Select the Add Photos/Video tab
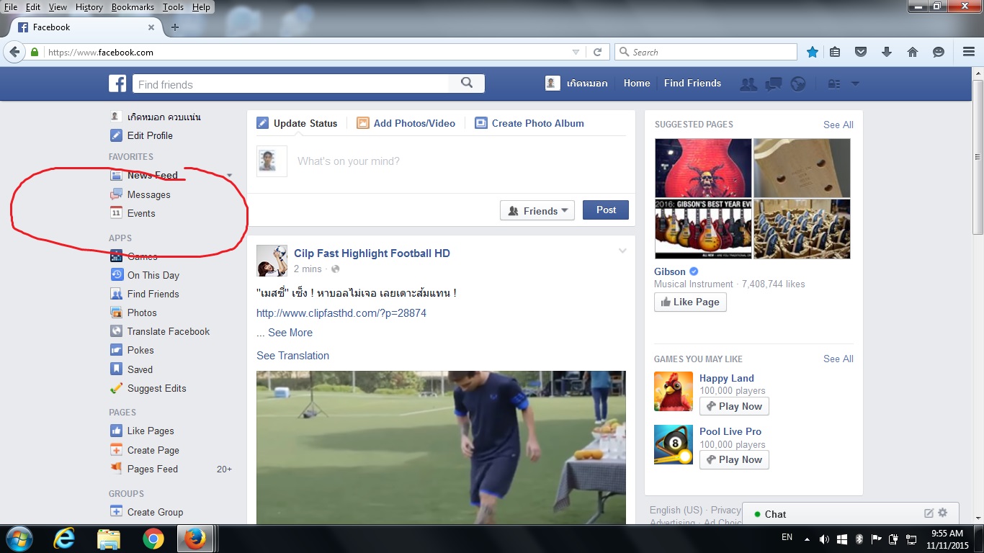 [x=406, y=123]
